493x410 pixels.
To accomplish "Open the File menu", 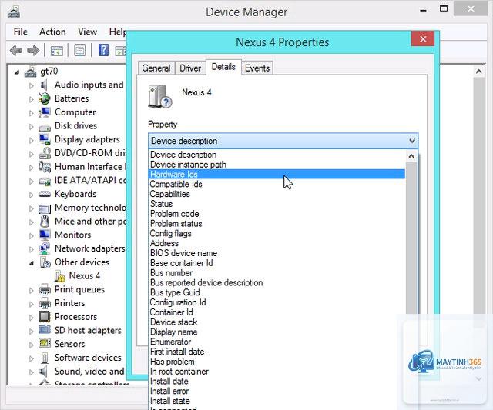I will 21,32.
